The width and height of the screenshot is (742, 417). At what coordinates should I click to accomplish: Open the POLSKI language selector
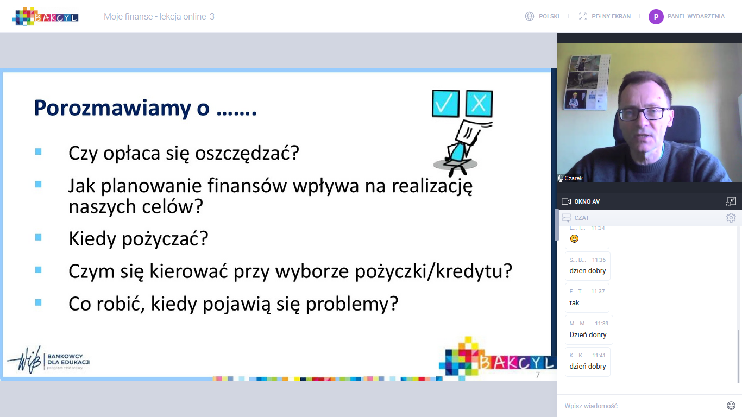pos(549,16)
